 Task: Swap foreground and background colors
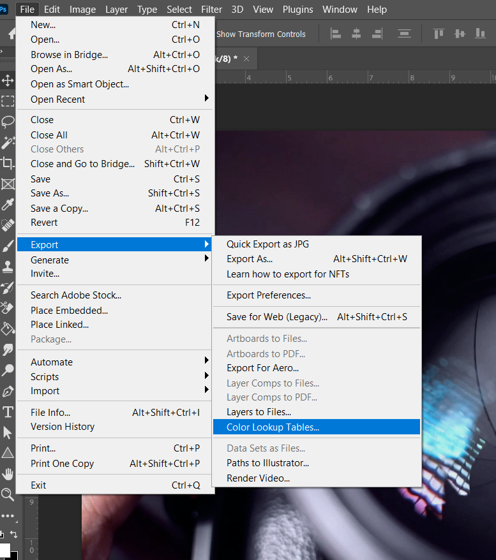coord(13,534)
